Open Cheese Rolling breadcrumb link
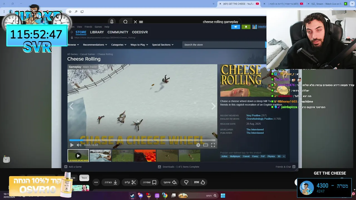This screenshot has height=200, width=356. coord(105,54)
